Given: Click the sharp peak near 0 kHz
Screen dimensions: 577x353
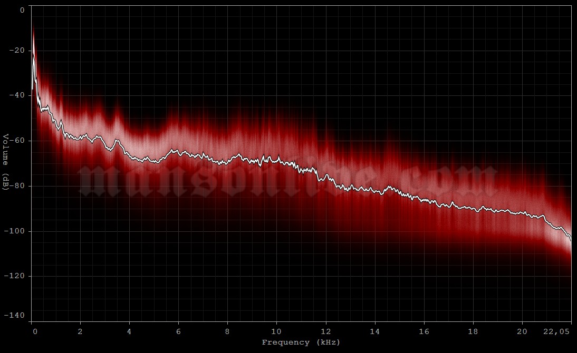Looking at the screenshot, I should [34, 29].
